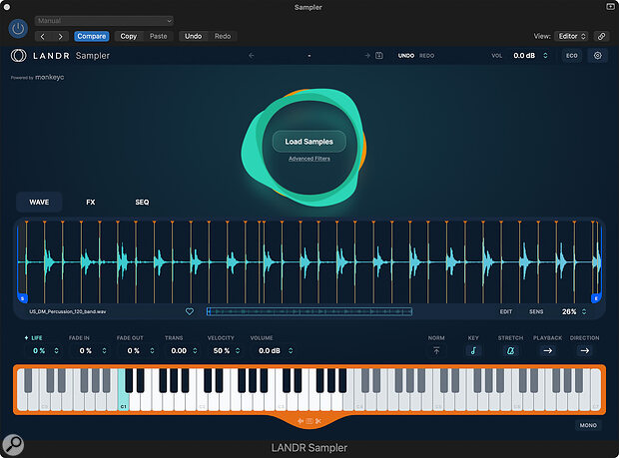The width and height of the screenshot is (619, 458).
Task: Click the waveform overview zoom scrollbar
Action: [x=309, y=311]
